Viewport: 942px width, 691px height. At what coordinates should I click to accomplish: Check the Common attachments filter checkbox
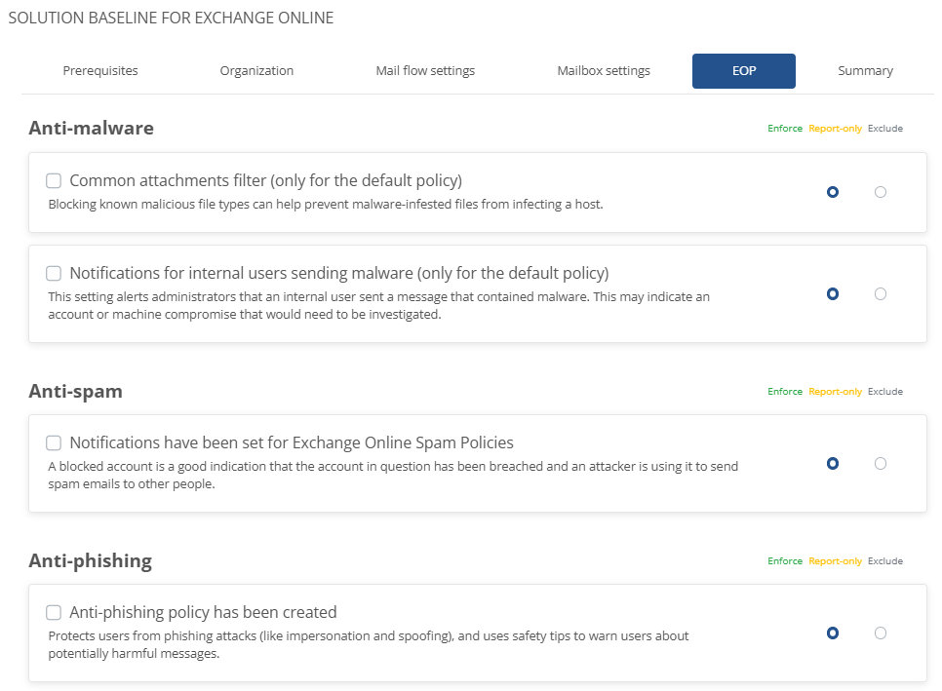point(54,180)
